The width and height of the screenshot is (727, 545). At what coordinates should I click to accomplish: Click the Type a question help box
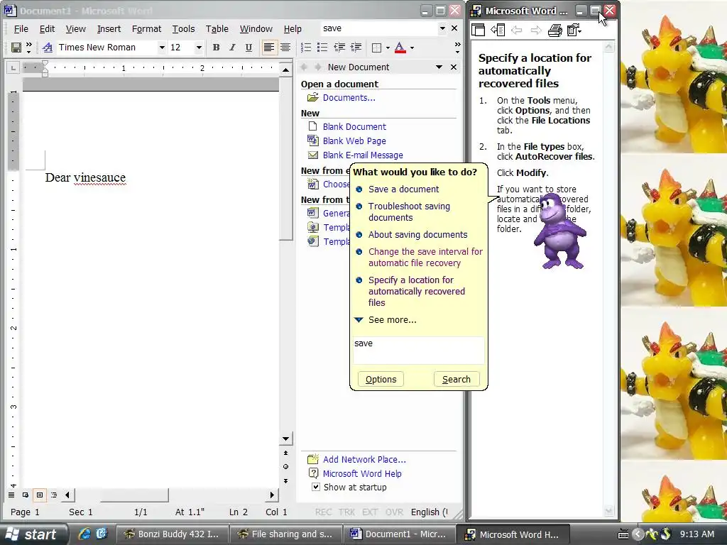(x=379, y=28)
